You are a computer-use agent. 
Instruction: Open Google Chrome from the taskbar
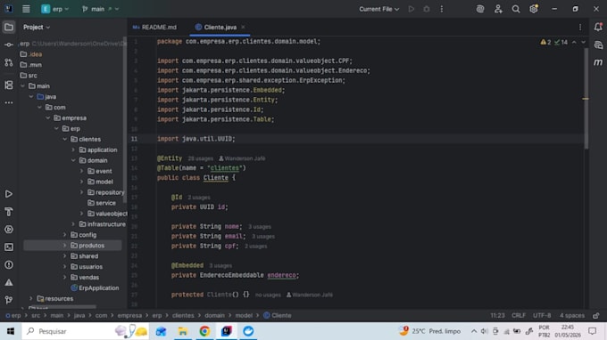pos(204,331)
